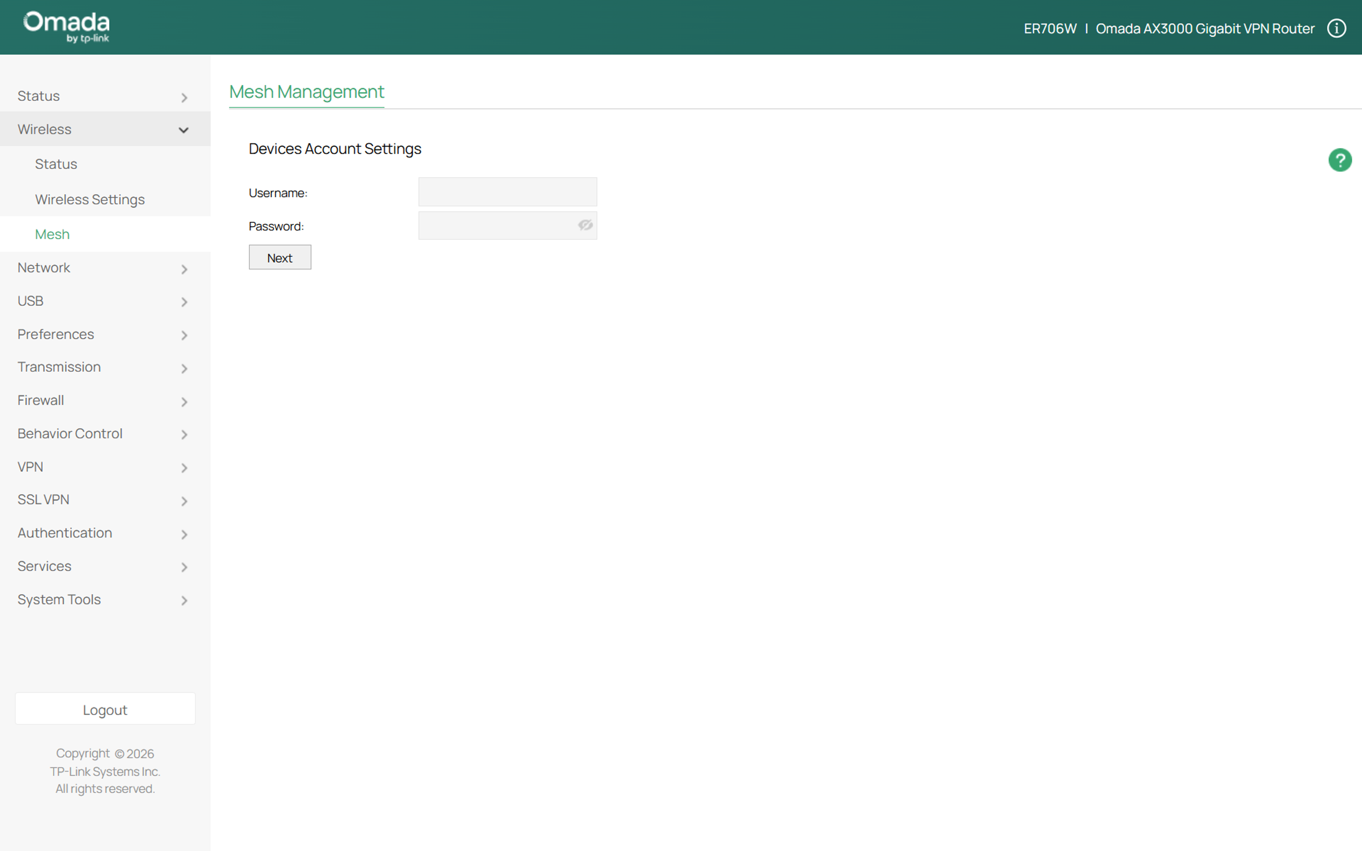Open the SSL VPN menu item
The width and height of the screenshot is (1362, 851).
point(105,499)
